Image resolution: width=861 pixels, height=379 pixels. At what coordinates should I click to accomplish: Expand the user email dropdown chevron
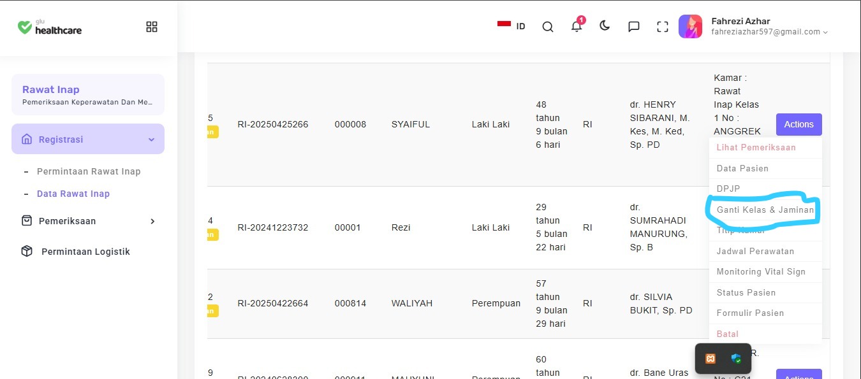tap(825, 32)
